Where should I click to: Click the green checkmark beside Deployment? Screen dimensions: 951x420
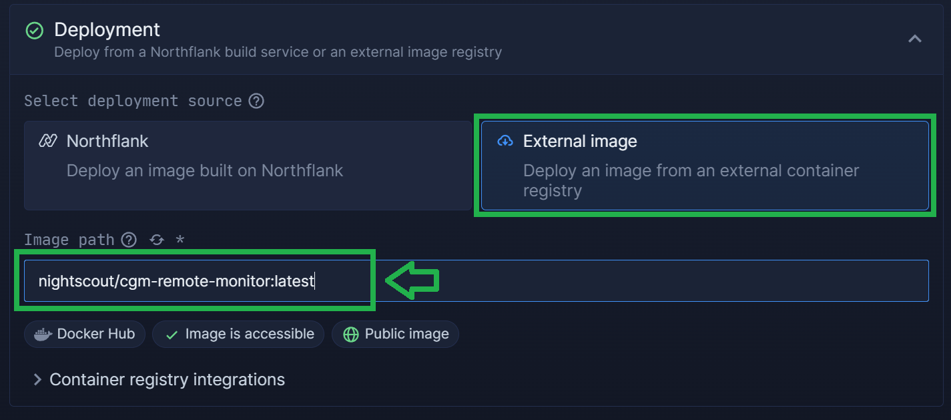pos(34,31)
